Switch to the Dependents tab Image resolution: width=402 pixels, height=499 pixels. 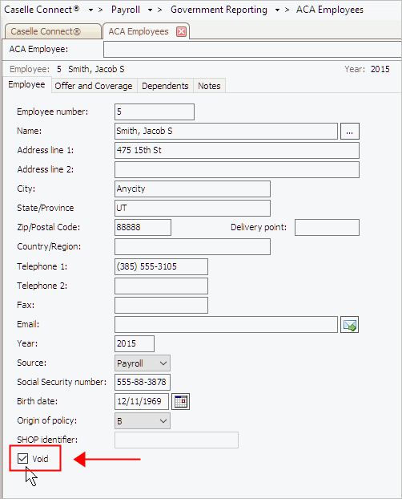click(x=165, y=86)
